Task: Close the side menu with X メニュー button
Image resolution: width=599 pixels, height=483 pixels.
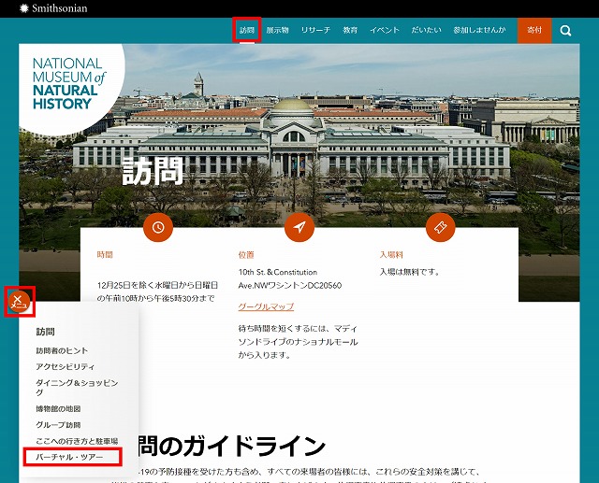Action: 19,302
